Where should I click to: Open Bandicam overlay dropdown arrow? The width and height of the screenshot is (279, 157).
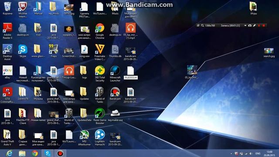click(245, 26)
